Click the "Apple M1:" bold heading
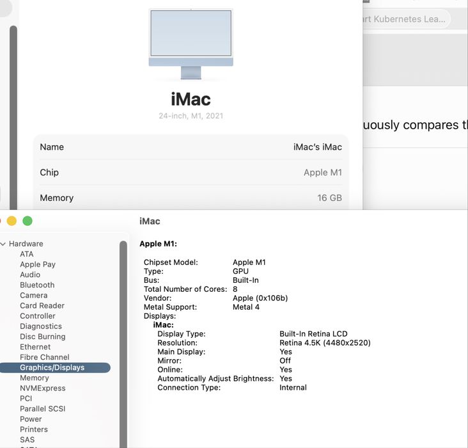 (x=158, y=244)
